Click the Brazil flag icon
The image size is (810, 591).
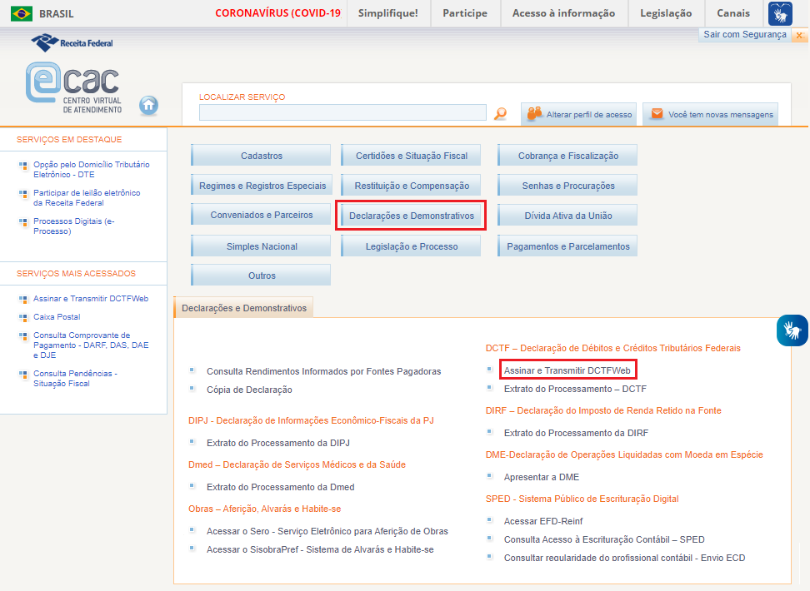coord(21,13)
